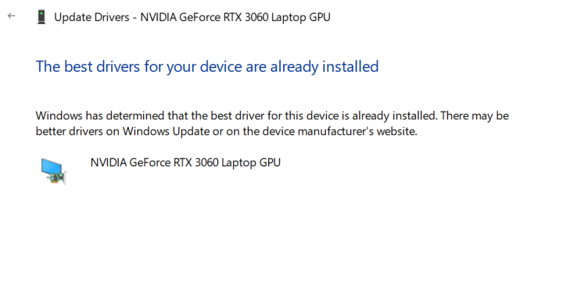Go back using the arrow at top-left

(12, 16)
